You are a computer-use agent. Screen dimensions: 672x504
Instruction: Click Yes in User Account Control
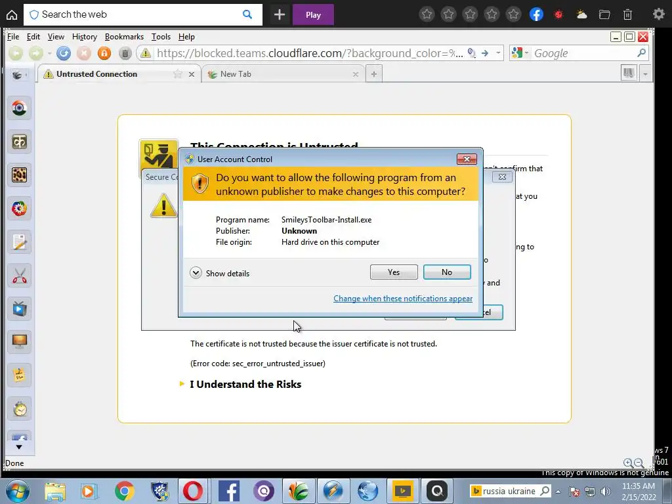[x=394, y=272]
